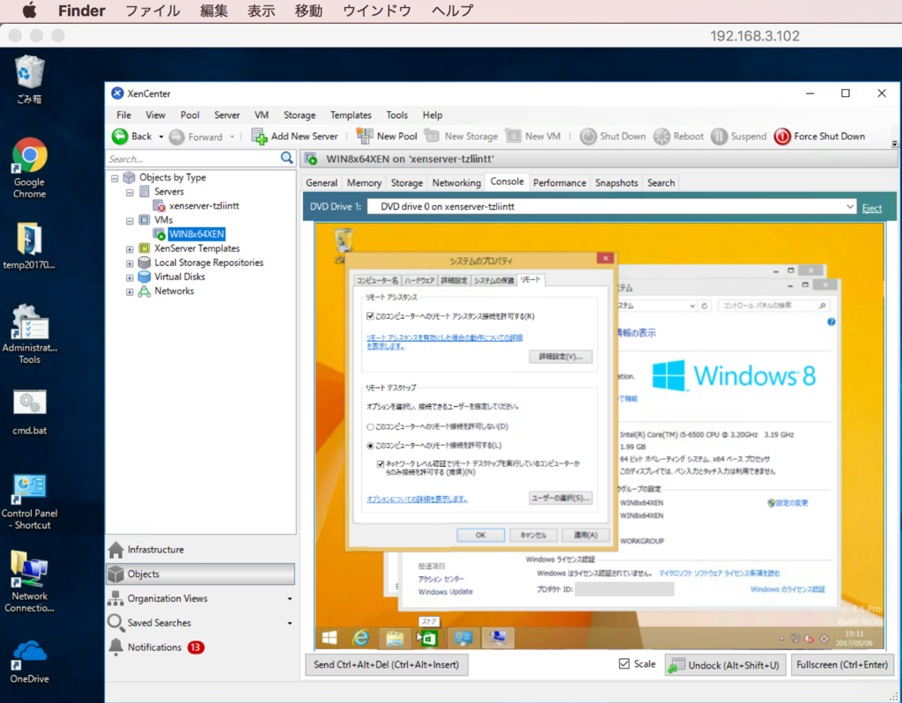The height and width of the screenshot is (703, 902).
Task: Click the New Pool toolbar icon
Action: point(364,136)
